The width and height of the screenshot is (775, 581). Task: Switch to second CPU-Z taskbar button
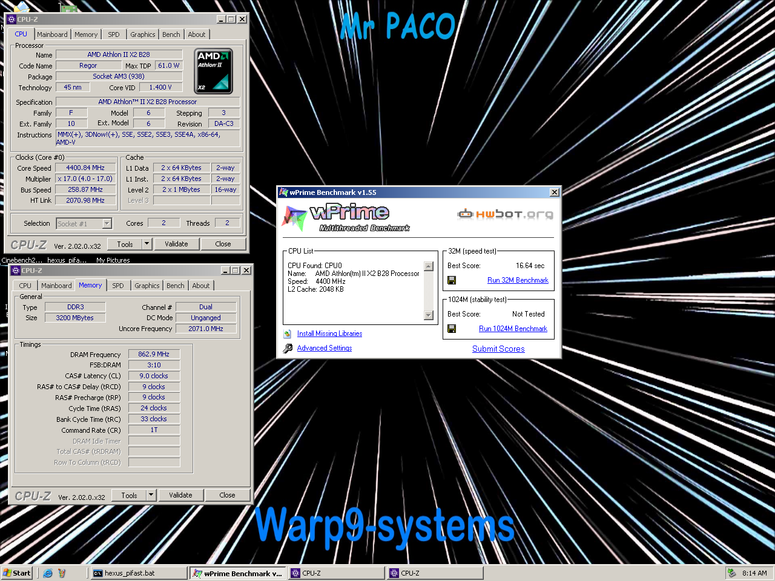(435, 573)
